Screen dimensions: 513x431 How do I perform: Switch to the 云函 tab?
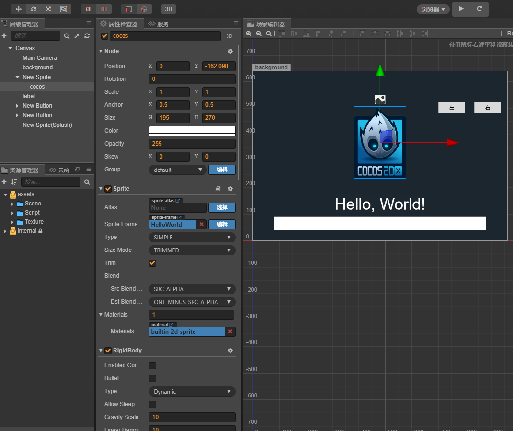59,170
